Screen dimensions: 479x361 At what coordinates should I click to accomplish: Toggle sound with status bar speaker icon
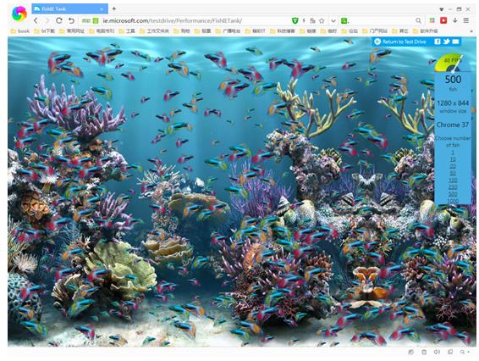coord(437,353)
